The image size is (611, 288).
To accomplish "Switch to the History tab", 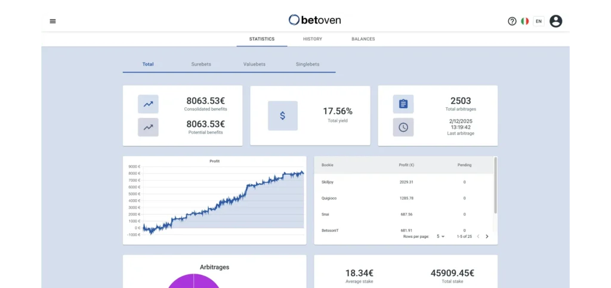I will (x=312, y=39).
